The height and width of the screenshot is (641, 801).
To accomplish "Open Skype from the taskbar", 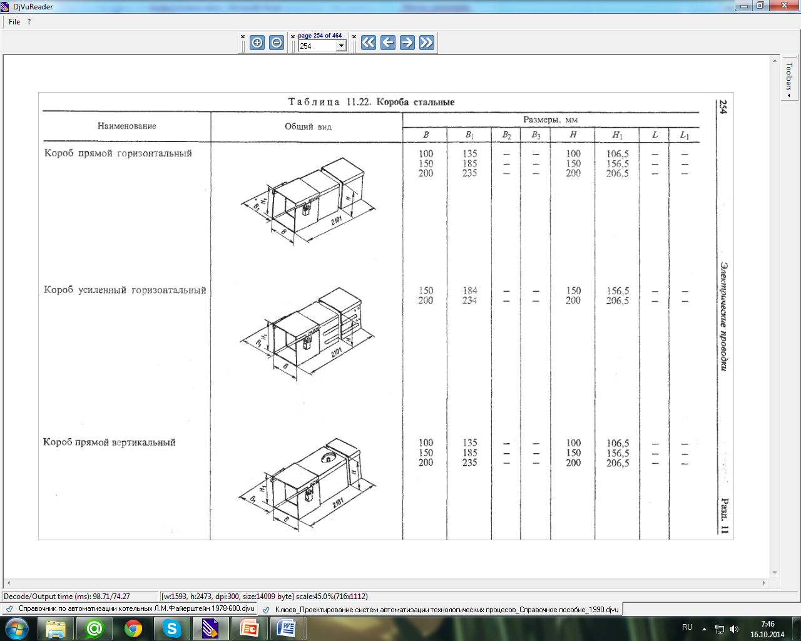I will pos(171,628).
